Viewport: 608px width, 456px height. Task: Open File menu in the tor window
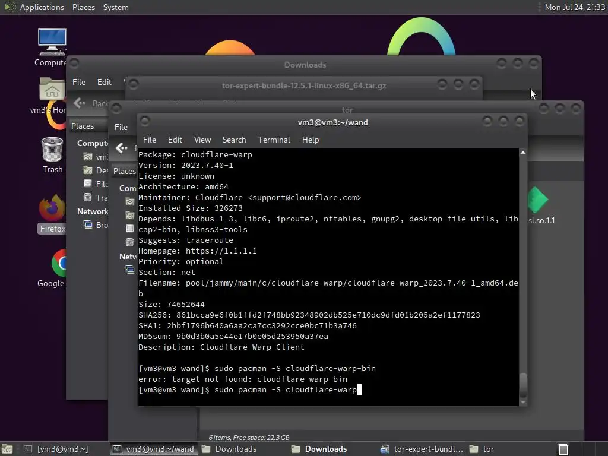121,127
